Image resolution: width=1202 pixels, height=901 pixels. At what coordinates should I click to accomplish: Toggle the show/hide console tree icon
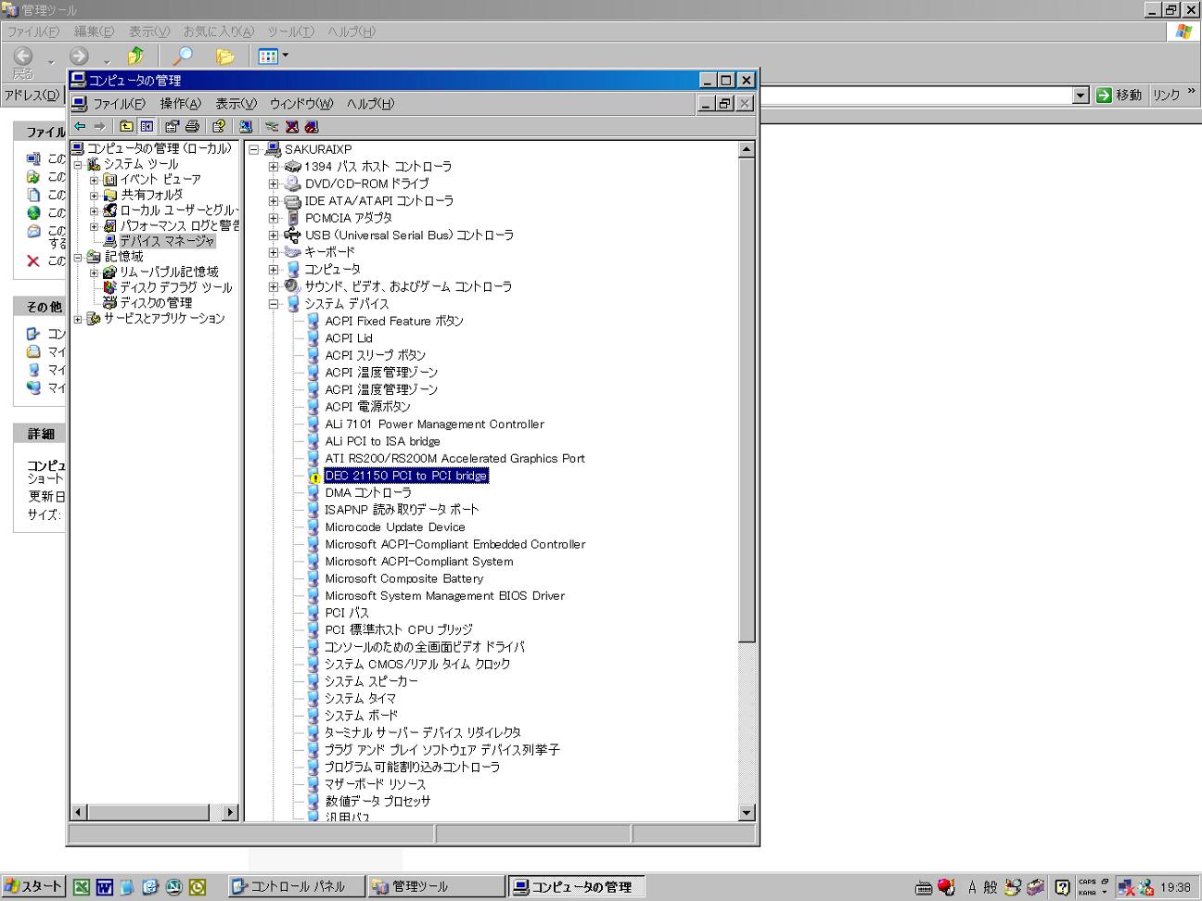[147, 126]
